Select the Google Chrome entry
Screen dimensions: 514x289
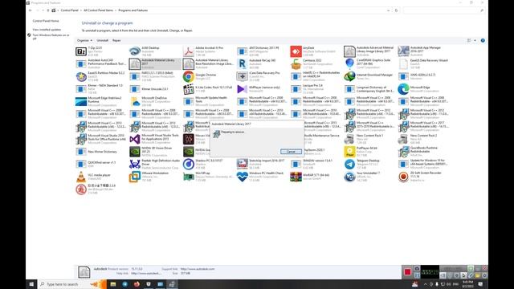pos(209,76)
